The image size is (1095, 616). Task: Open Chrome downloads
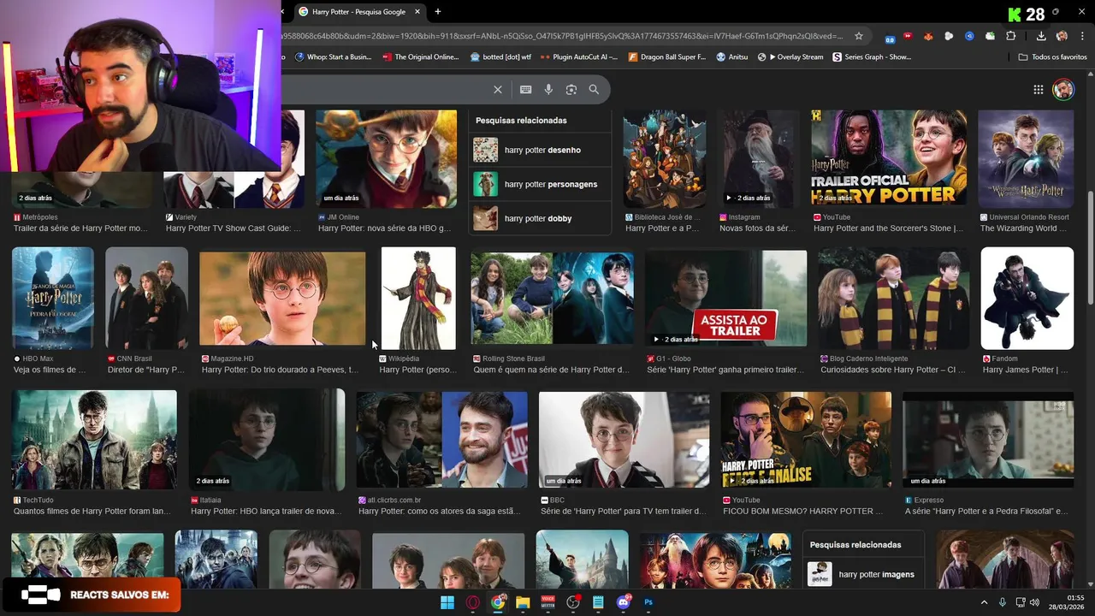tap(1041, 36)
